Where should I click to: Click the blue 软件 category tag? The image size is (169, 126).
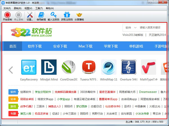[13, 92]
